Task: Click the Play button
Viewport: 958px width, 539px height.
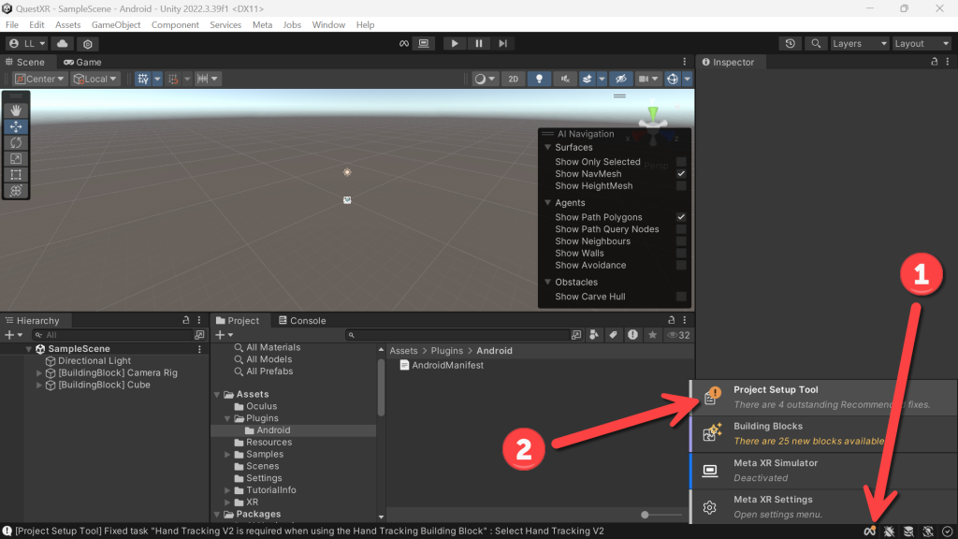Action: point(454,43)
